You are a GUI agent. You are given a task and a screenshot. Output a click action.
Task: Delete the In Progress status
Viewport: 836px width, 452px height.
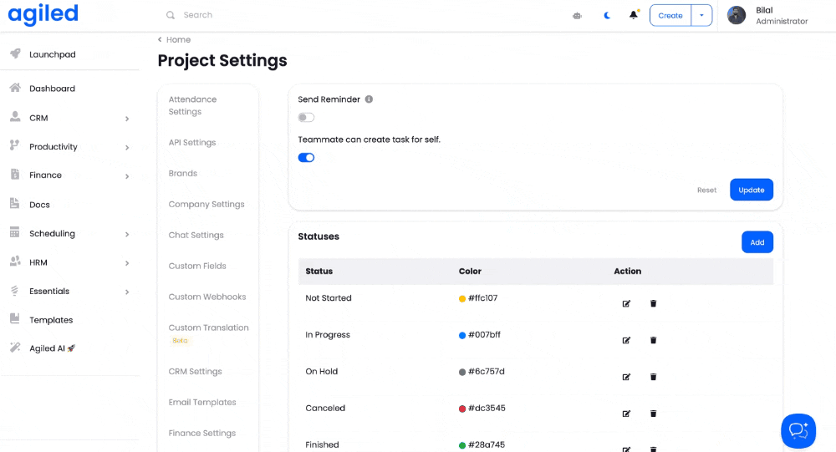(x=653, y=340)
